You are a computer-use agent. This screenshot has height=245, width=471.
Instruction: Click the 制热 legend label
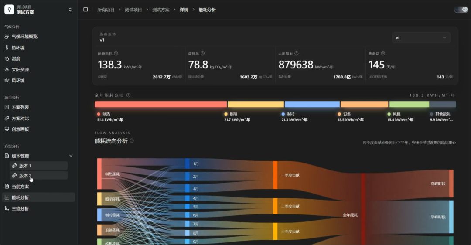(x=106, y=114)
